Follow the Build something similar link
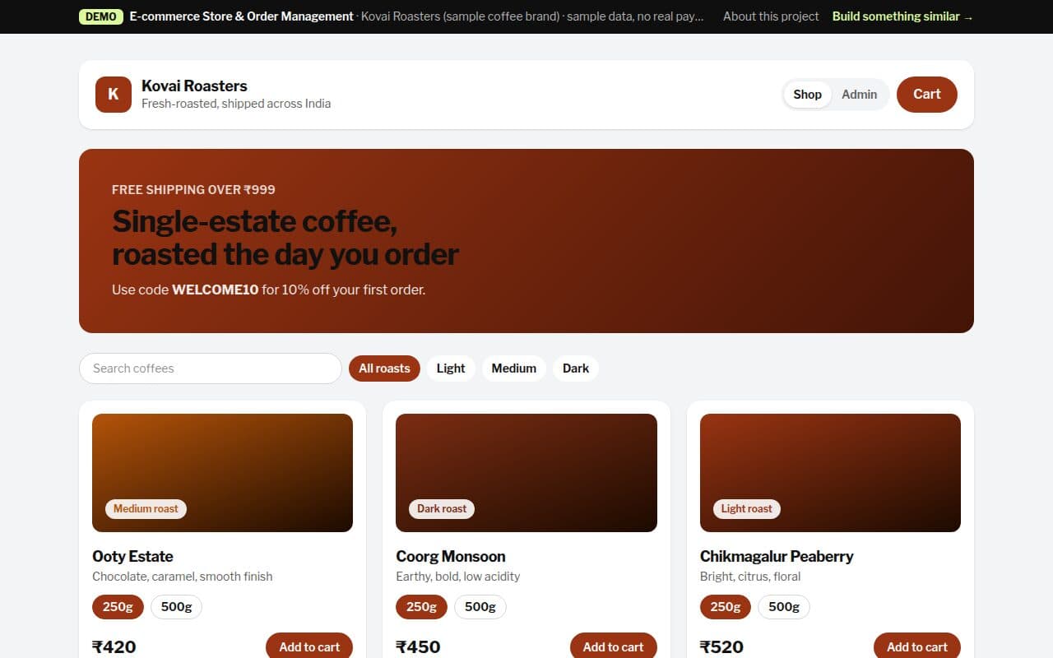The image size is (1053, 658). click(x=902, y=16)
